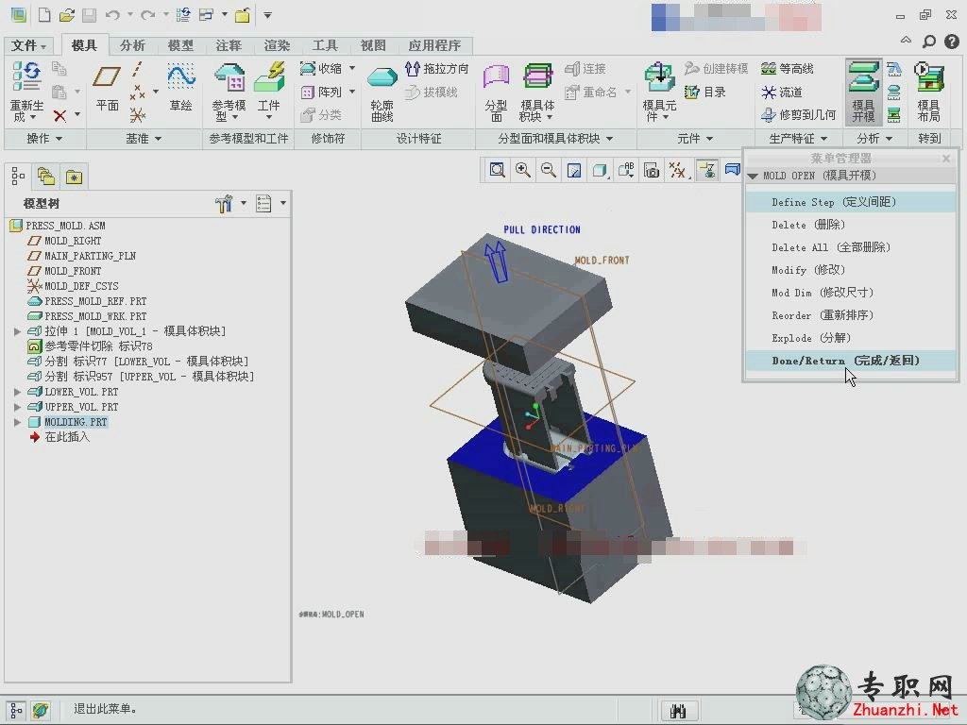Click the Open folder icon in quick toolbar
This screenshot has height=725, width=967.
coord(67,15)
